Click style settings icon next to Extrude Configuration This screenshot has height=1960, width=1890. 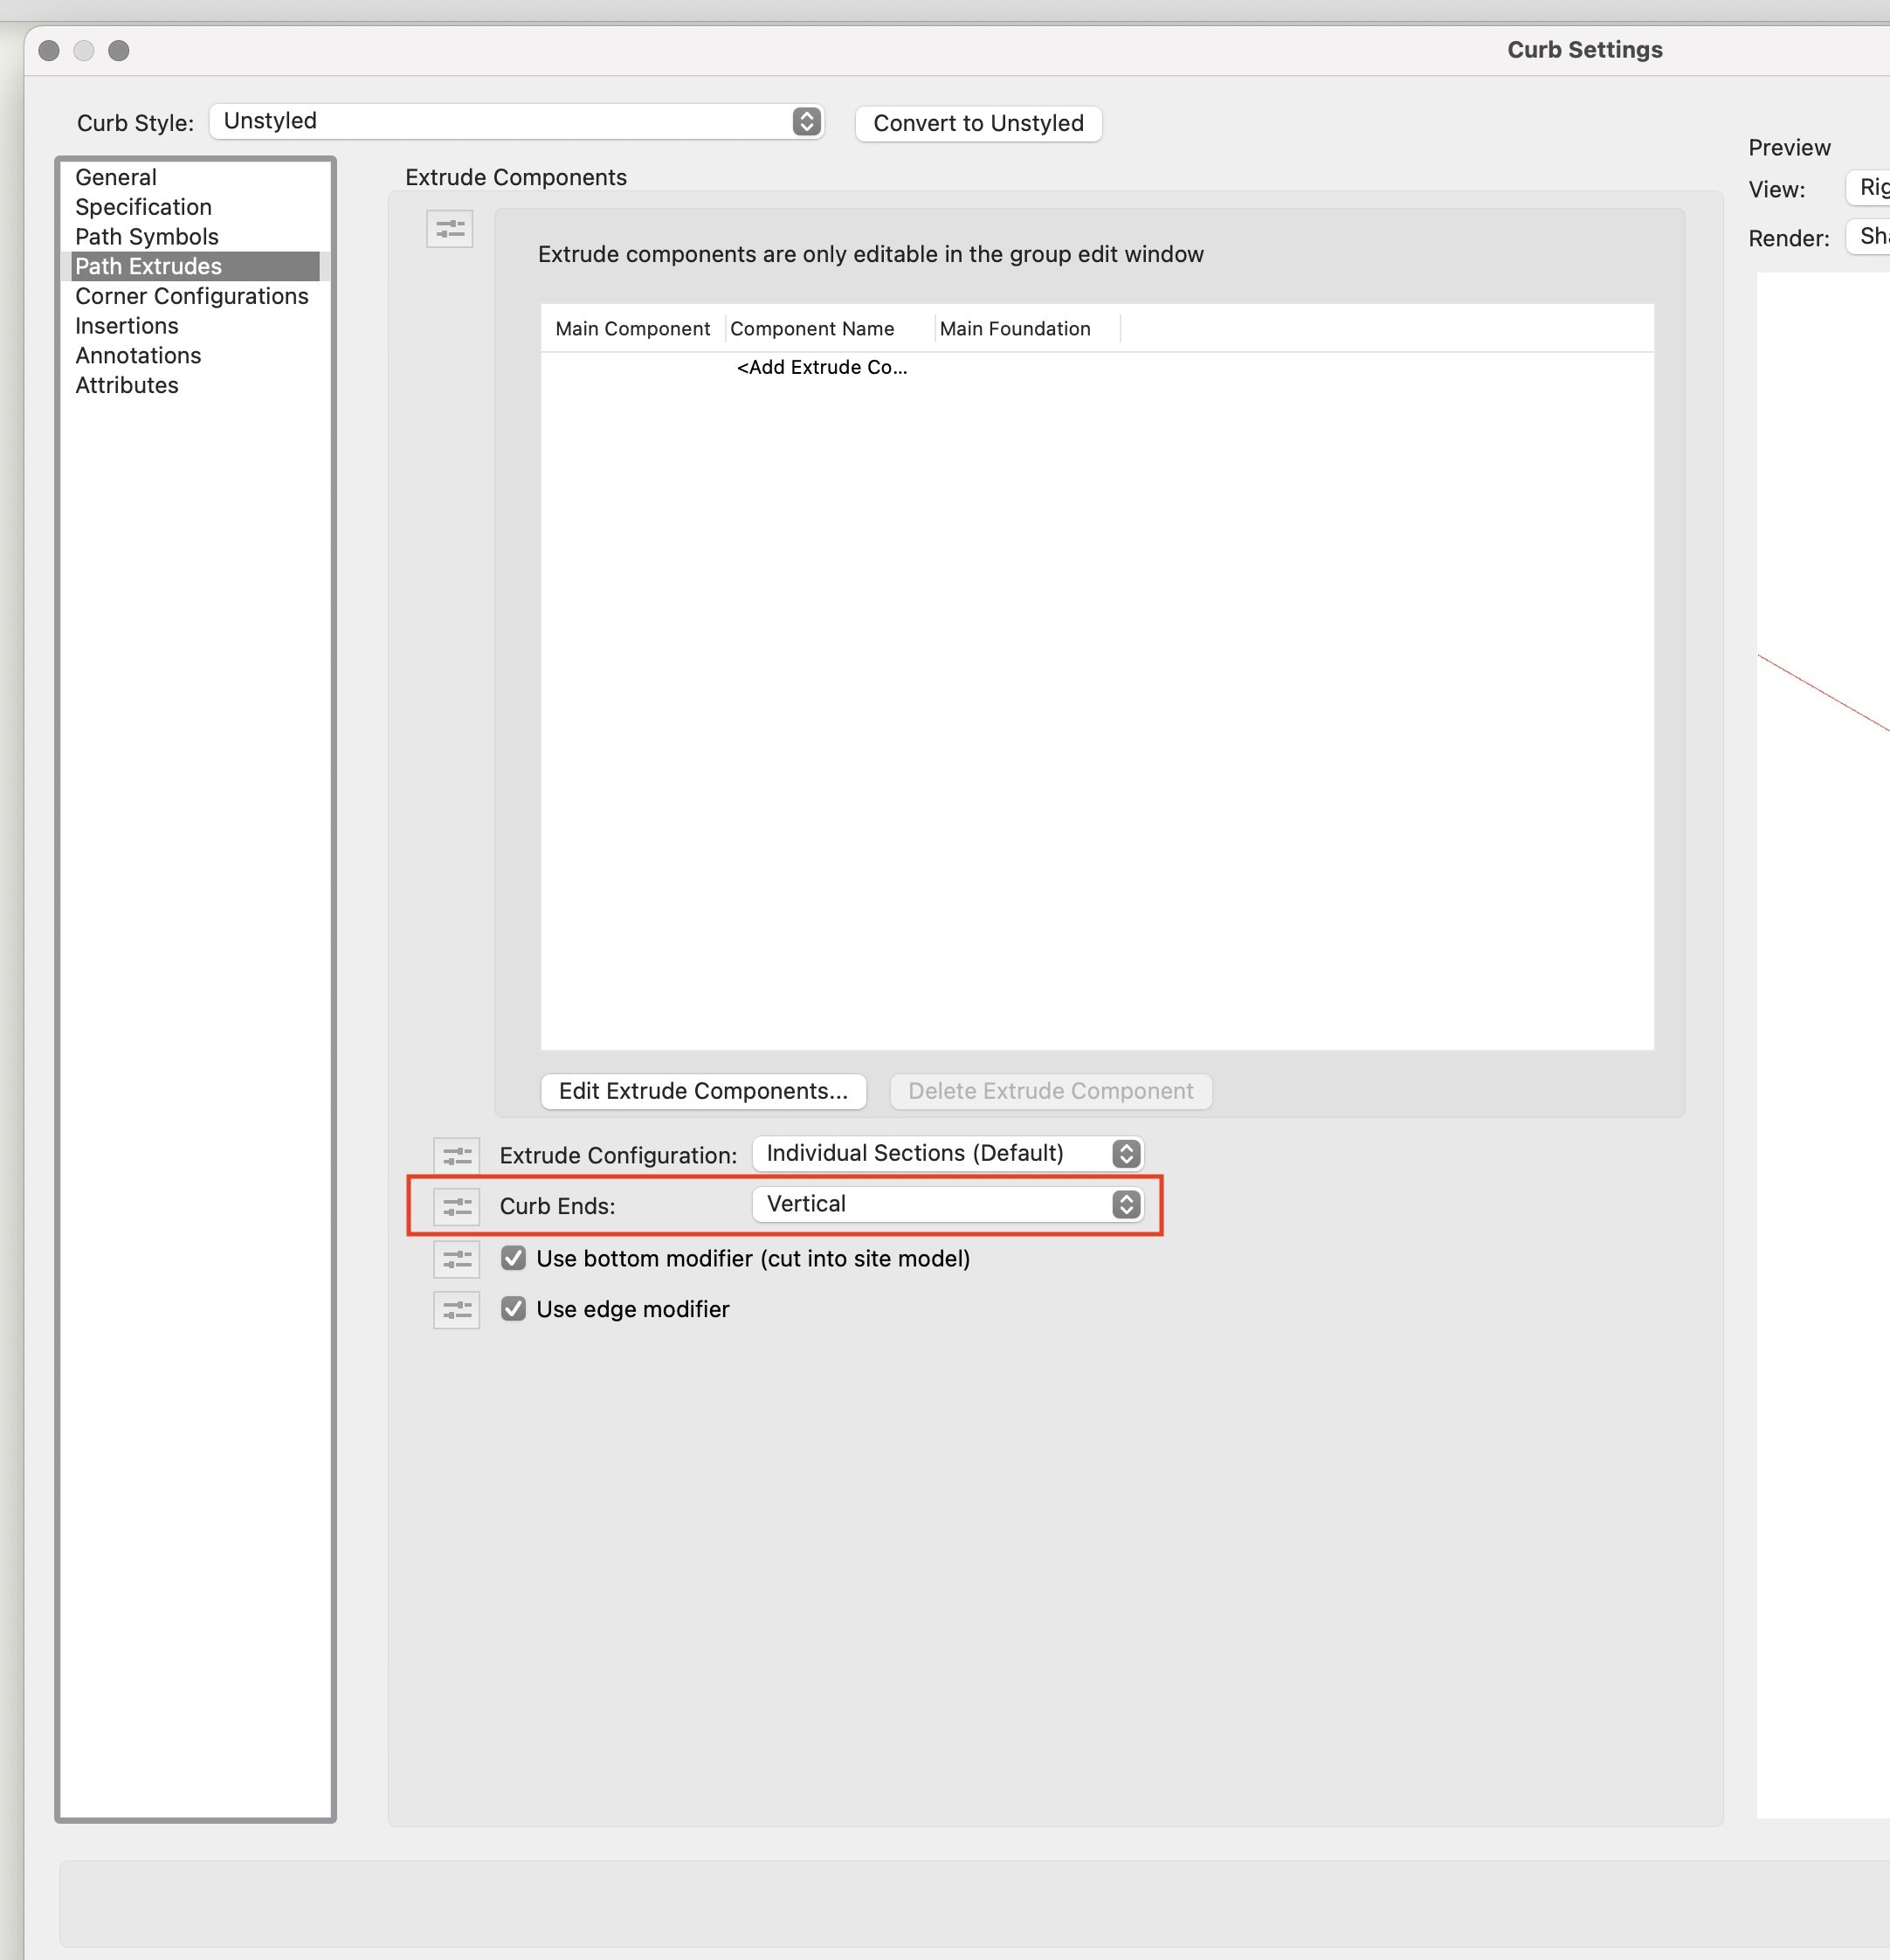coord(456,1155)
